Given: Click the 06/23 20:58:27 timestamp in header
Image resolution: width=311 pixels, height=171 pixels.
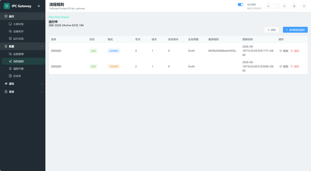Looking at the screenshot, I should (x=254, y=8).
